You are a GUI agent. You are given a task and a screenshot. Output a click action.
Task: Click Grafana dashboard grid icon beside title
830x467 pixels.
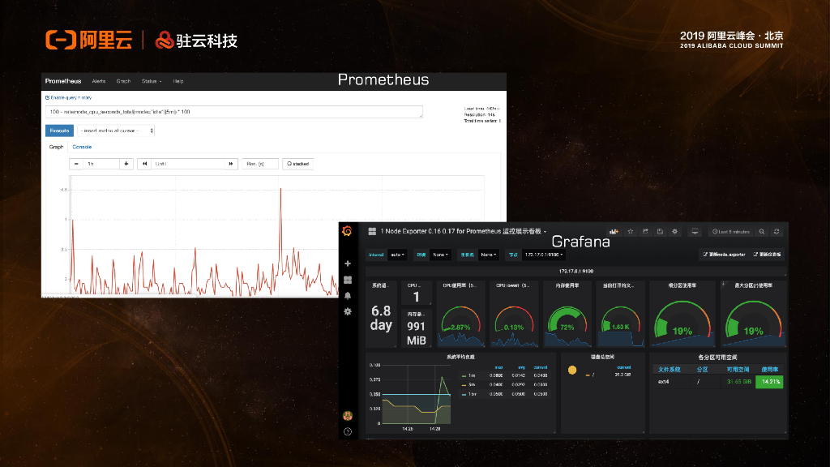[x=372, y=231]
